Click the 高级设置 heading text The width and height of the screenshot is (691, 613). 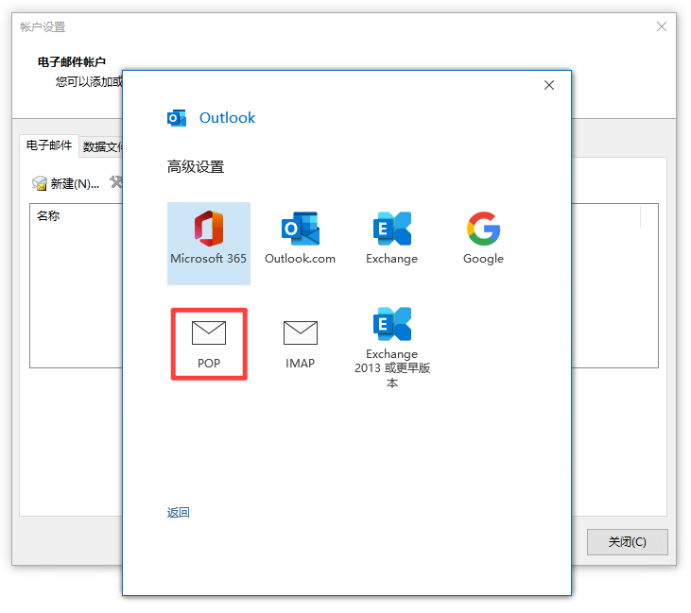(x=196, y=167)
